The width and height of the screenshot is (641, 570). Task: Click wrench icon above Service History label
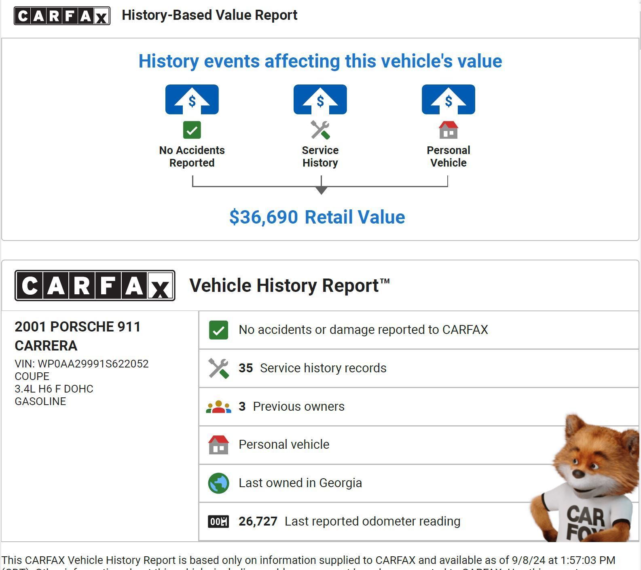click(x=320, y=130)
